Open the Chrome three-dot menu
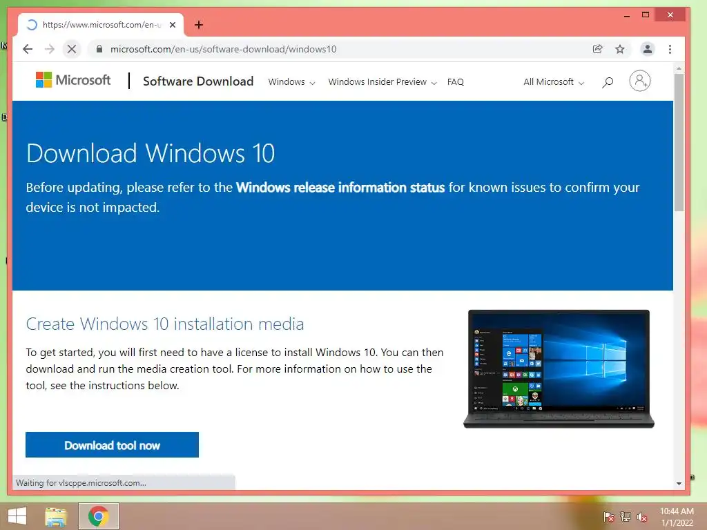Screen dimensions: 707x530 [670, 49]
